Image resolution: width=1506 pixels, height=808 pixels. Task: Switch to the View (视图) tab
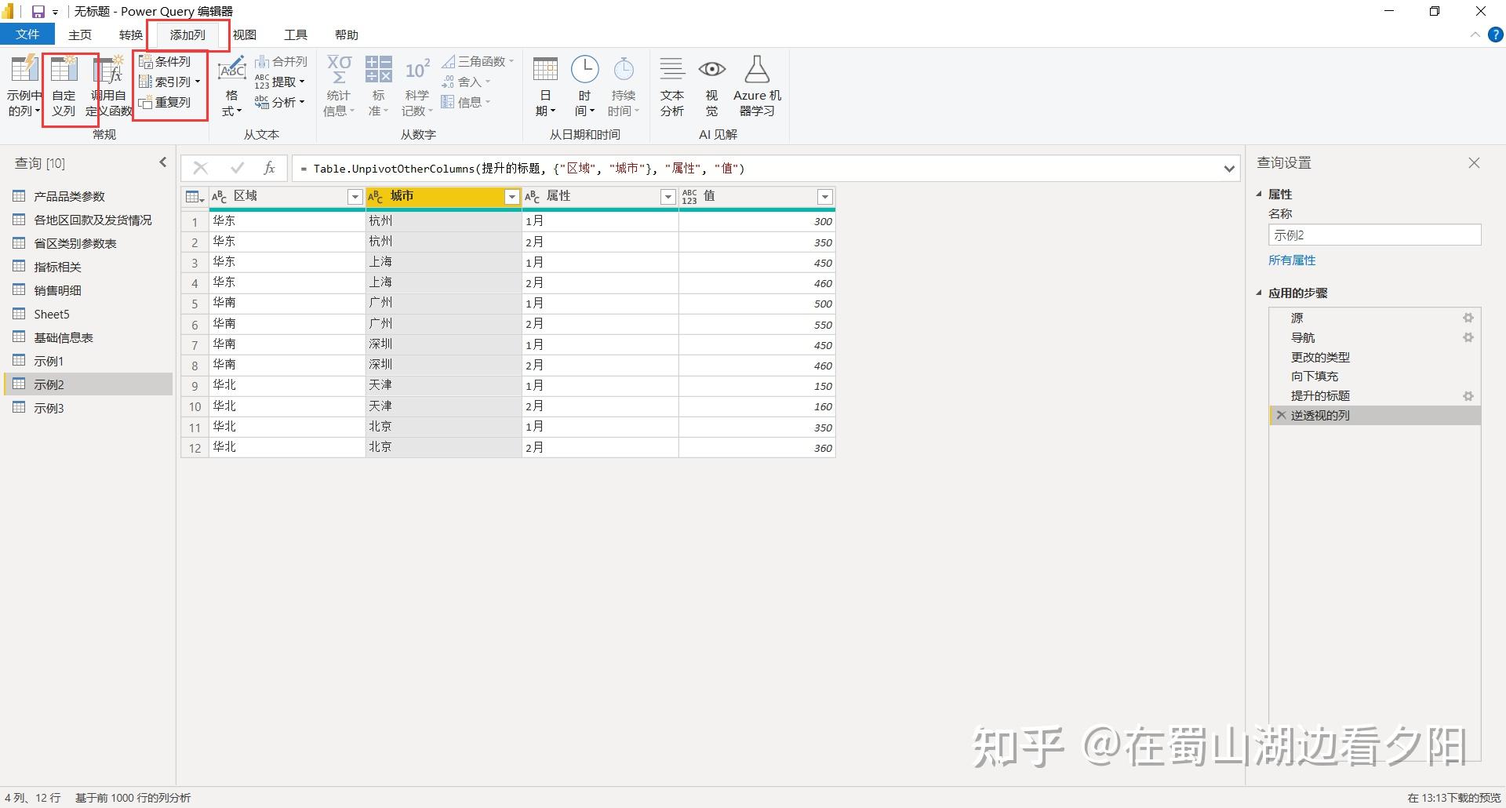pos(245,35)
